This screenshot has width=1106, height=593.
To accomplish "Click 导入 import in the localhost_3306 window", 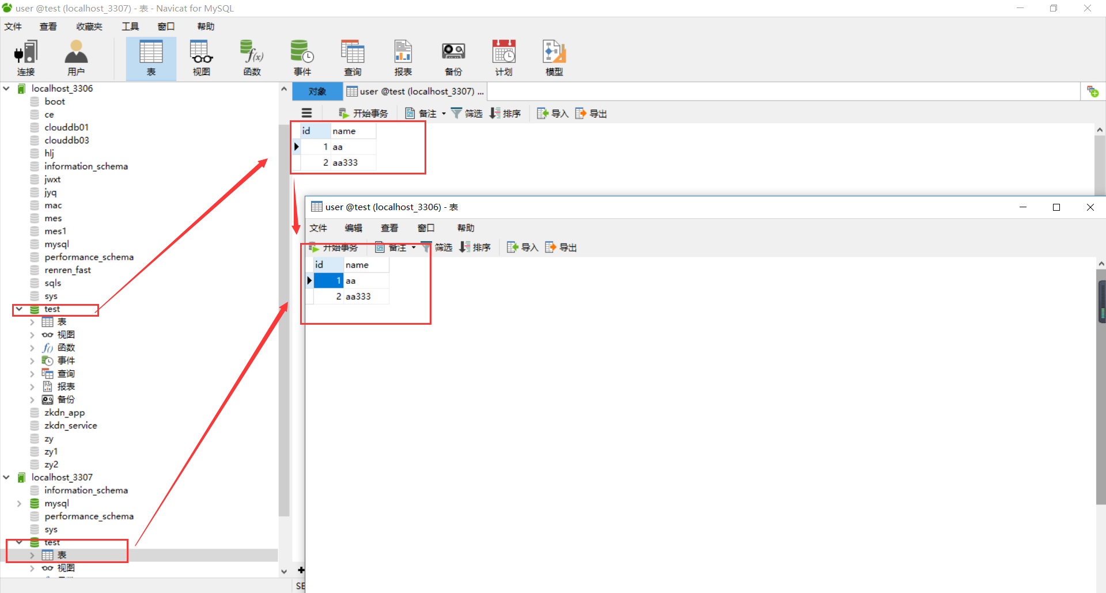I will 522,248.
